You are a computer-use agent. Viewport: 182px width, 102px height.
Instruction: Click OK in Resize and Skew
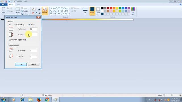(x=21, y=65)
